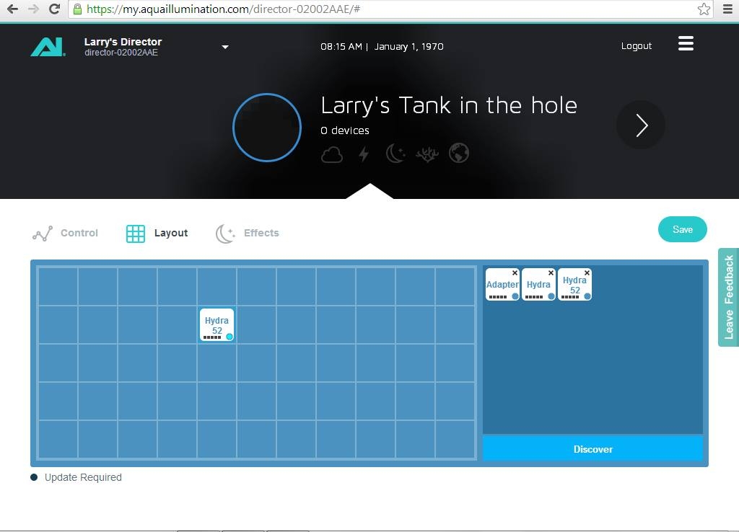This screenshot has height=532, width=739.
Task: Click the Update Required label
Action: (x=83, y=477)
